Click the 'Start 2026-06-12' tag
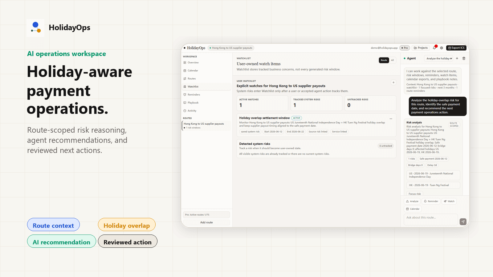Image resolution: width=493 pixels, height=277 pixels. pyautogui.click(x=273, y=132)
